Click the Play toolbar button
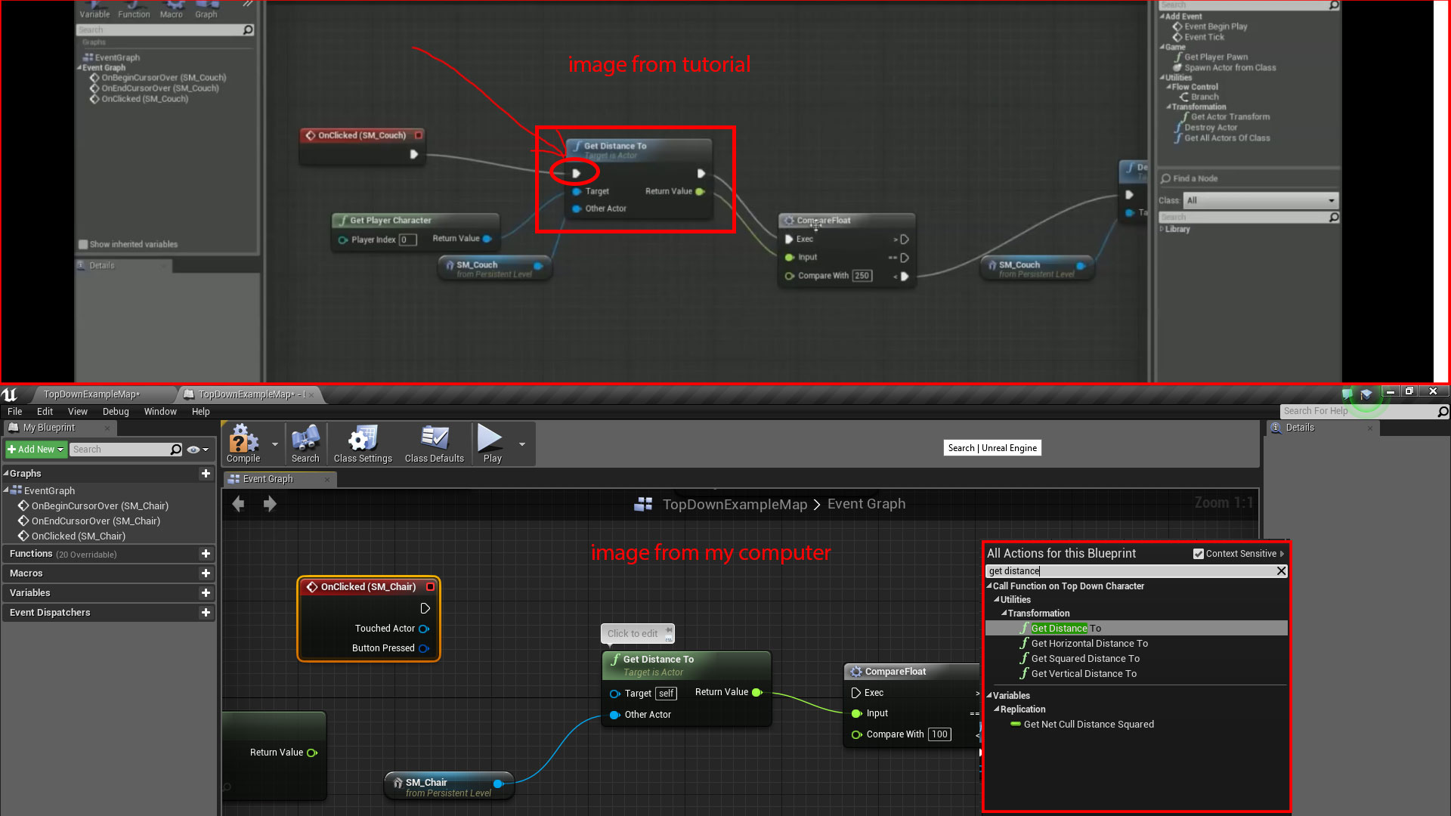The width and height of the screenshot is (1451, 816). point(491,444)
